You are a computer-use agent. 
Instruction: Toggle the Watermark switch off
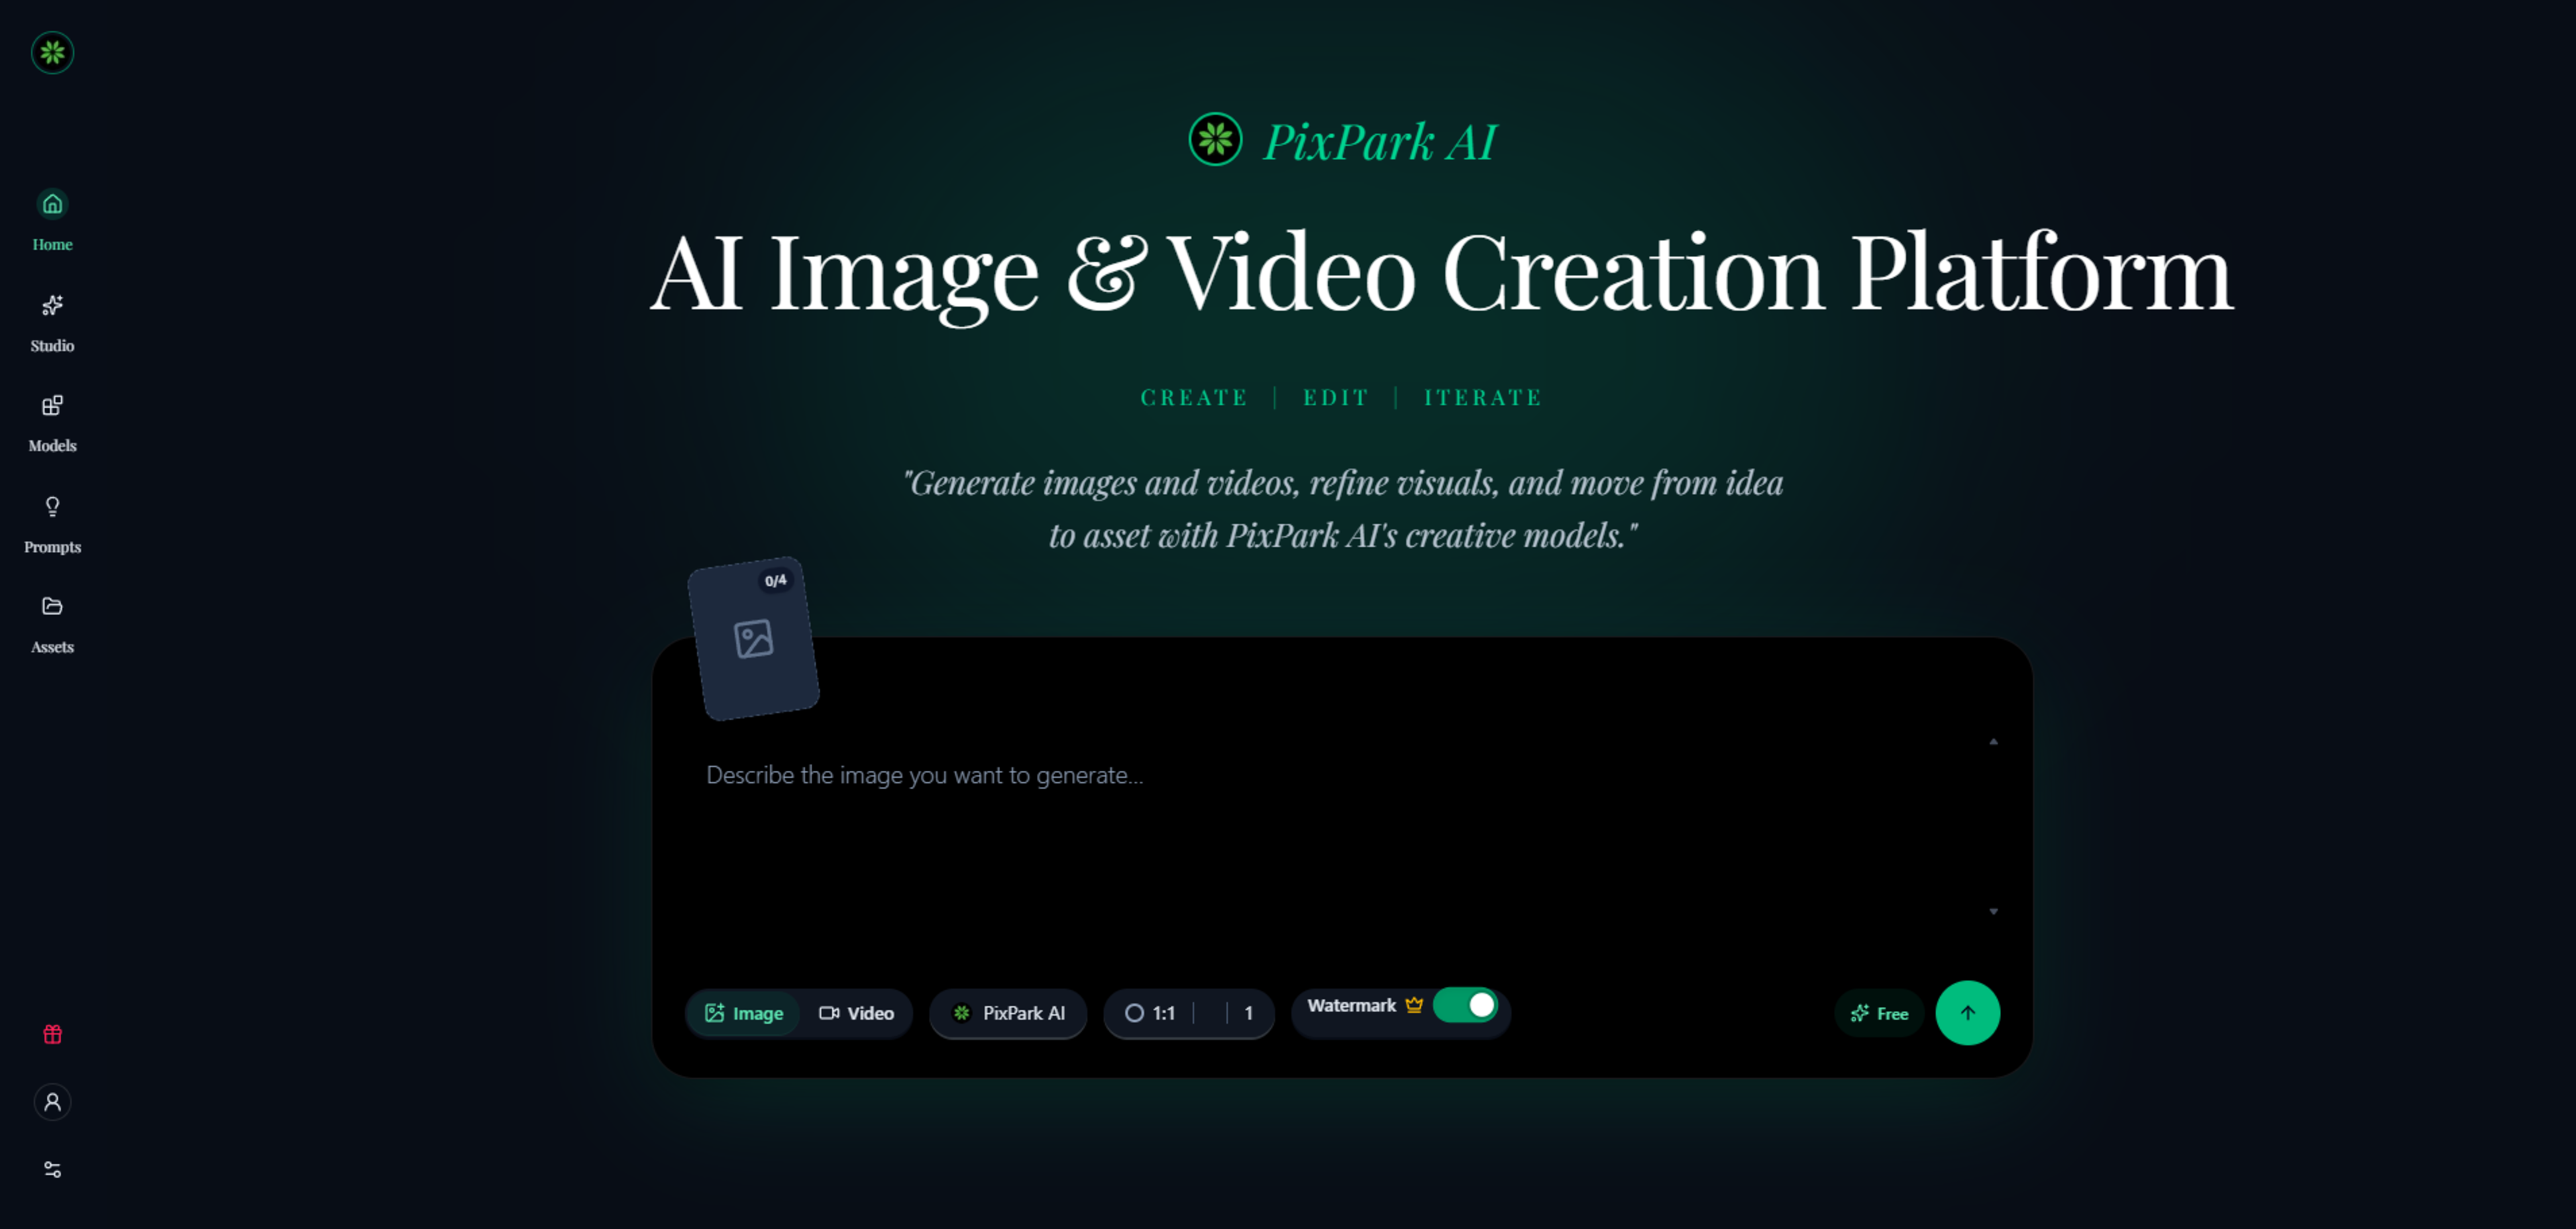1465,1005
